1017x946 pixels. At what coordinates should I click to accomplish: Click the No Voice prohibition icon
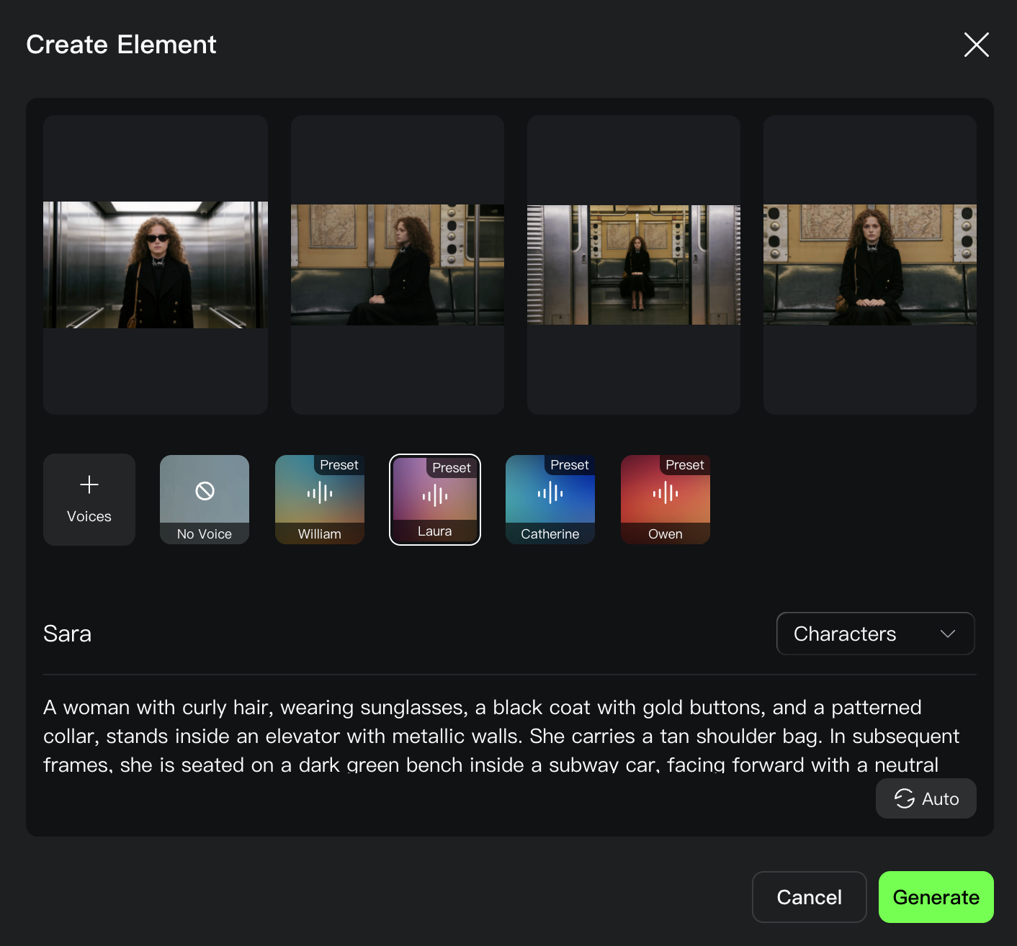(204, 492)
